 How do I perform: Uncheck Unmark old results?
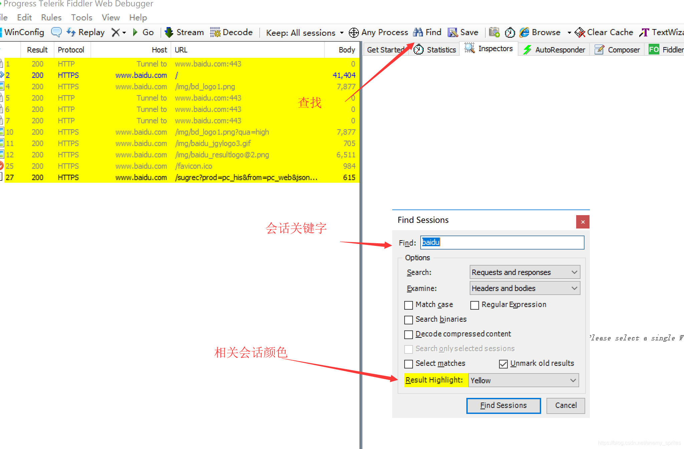pos(503,364)
